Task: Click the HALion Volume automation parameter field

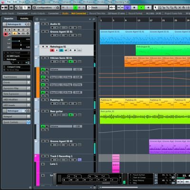Action: (x=61, y=69)
